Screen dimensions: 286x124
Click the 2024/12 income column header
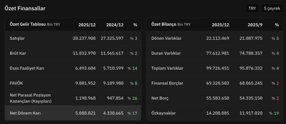coord(115,25)
